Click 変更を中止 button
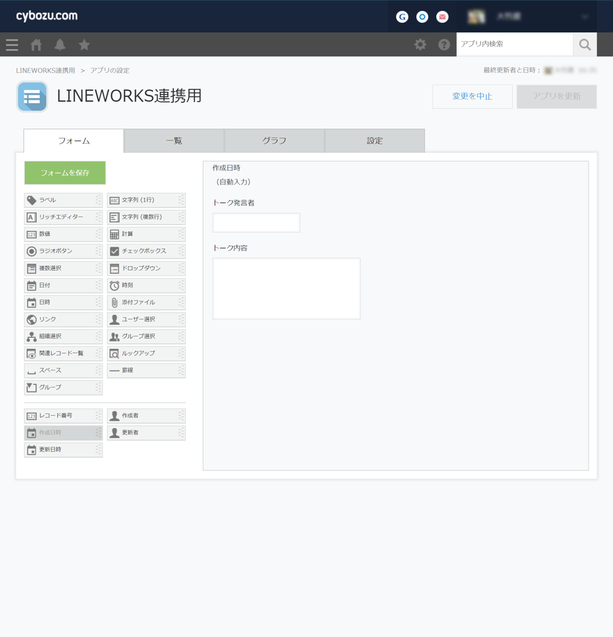 (x=472, y=96)
